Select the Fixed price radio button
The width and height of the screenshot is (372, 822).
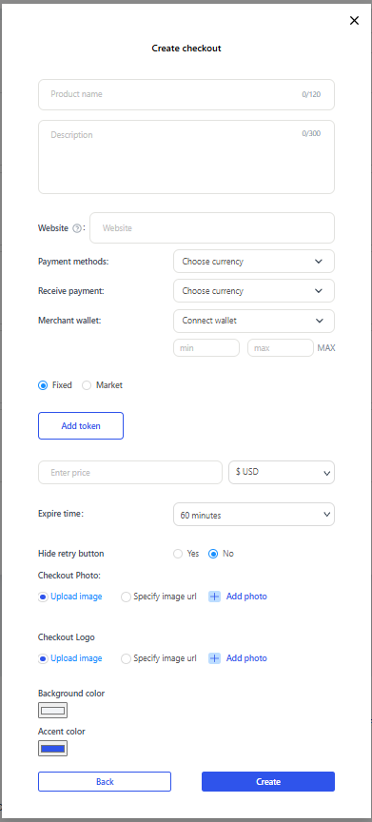click(x=43, y=385)
